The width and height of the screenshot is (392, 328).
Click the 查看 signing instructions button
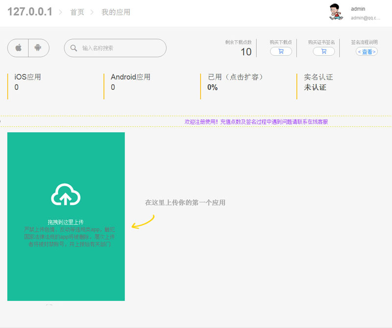[x=367, y=51]
